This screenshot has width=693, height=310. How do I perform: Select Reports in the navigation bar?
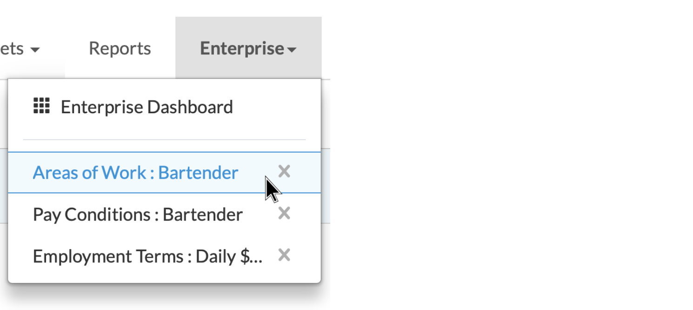(120, 48)
